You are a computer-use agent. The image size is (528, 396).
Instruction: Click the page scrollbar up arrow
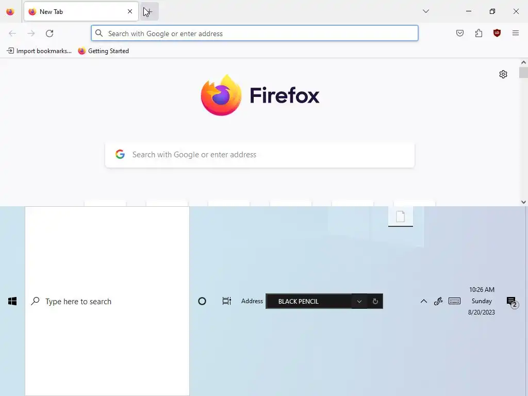click(523, 62)
